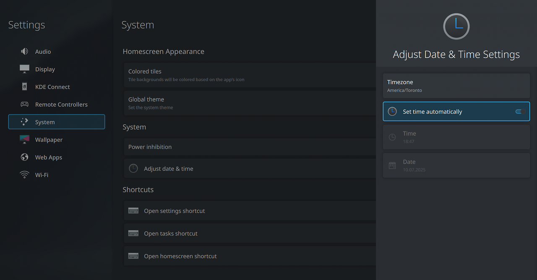The width and height of the screenshot is (537, 280).
Task: Open Wallpaper settings icon
Action: point(24,139)
